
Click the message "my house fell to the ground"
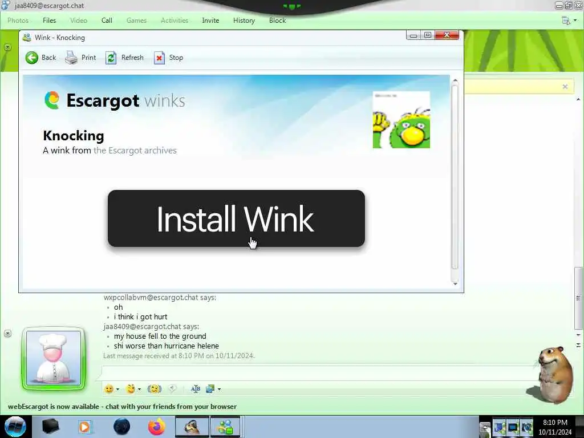[160, 336]
